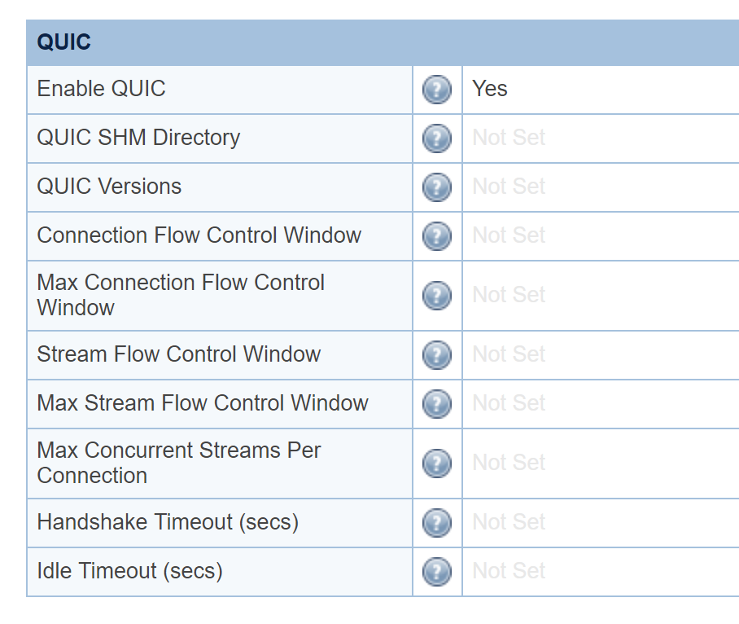Show help for Stream Flow Control Window
Screen dimensions: 739x624
[x=437, y=354]
